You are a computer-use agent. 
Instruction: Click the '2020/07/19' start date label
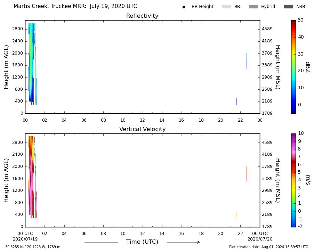pos(25,239)
